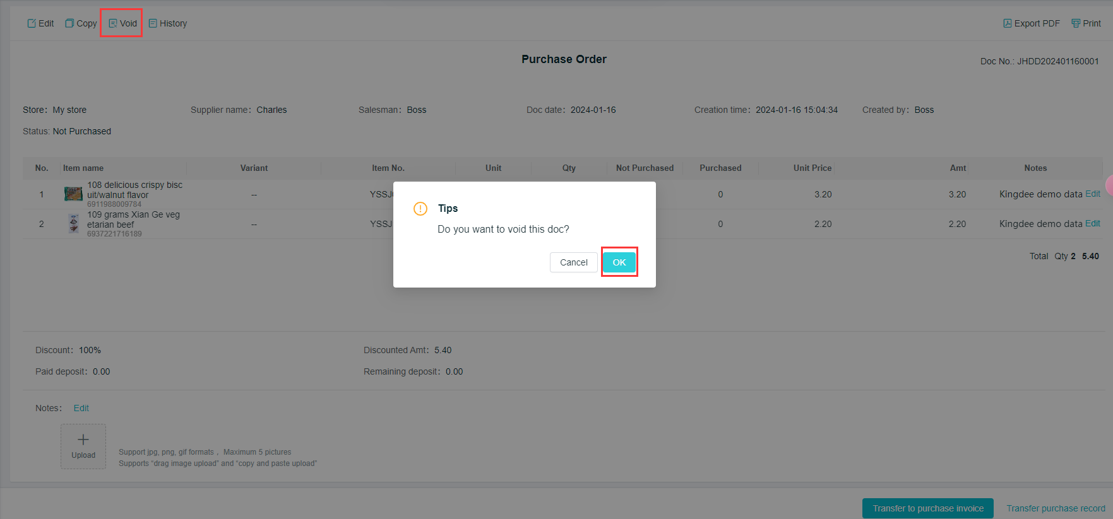Click the plus Upload image box
This screenshot has width=1113, height=519.
click(x=83, y=446)
